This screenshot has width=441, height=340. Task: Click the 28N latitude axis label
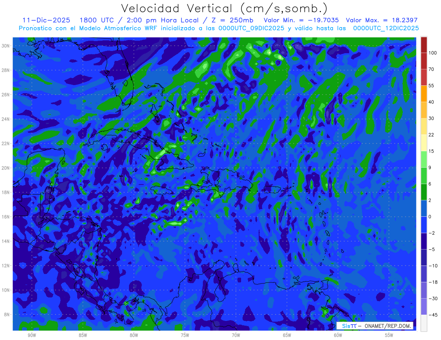click(x=6, y=70)
